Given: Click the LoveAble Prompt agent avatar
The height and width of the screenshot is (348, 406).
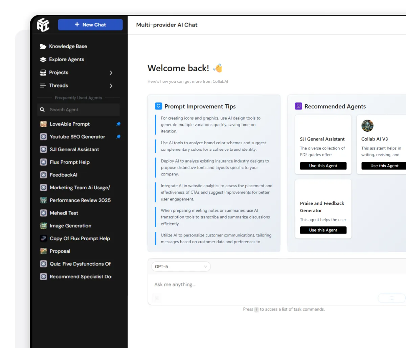Looking at the screenshot, I should [43, 124].
